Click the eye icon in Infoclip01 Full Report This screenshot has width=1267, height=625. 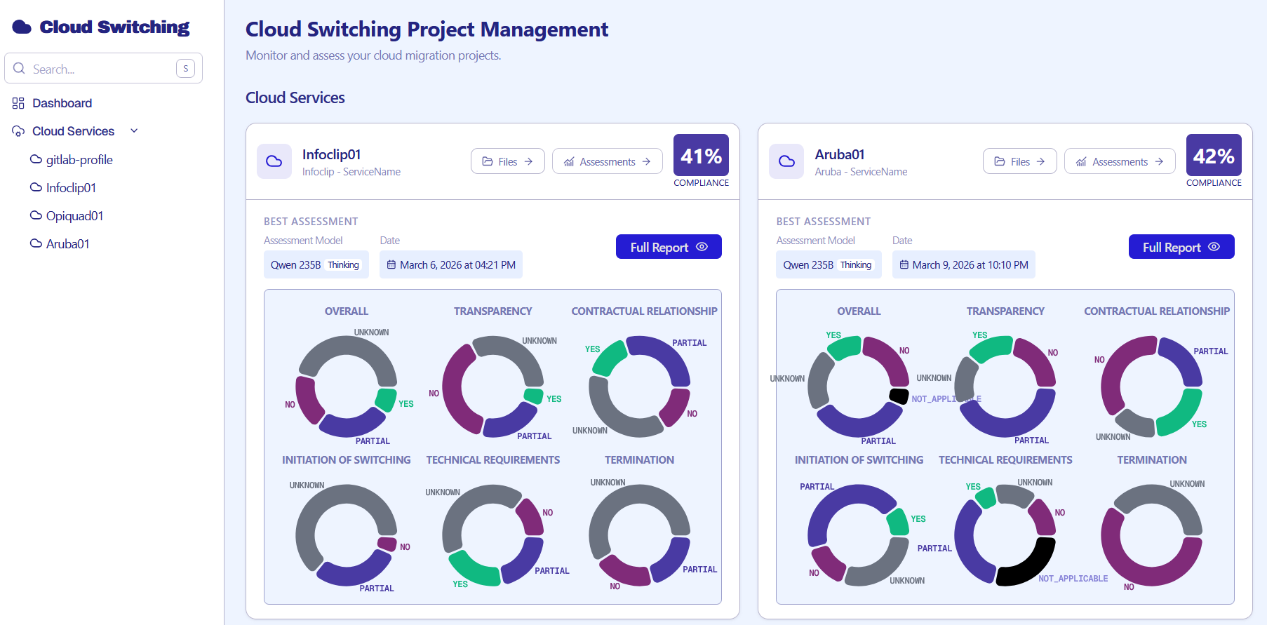pos(702,247)
